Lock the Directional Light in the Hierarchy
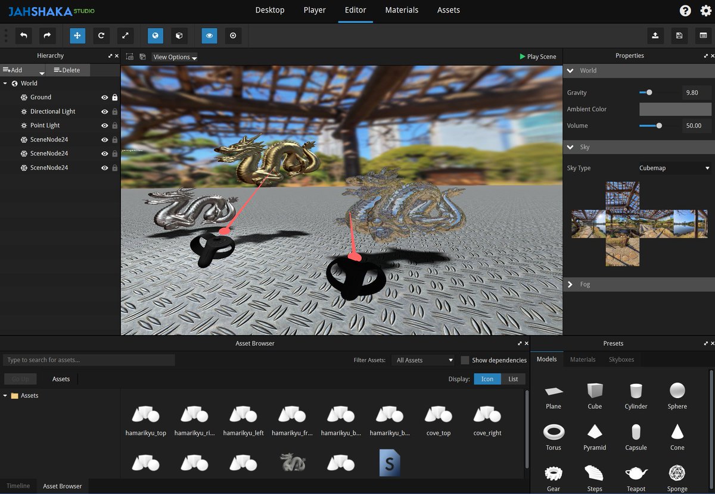This screenshot has height=494, width=715. pyautogui.click(x=114, y=111)
